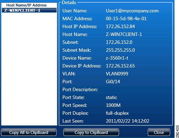Click Host IP Address value 172.26.152.84
This screenshot has width=179, height=138.
pyautogui.click(x=120, y=26)
